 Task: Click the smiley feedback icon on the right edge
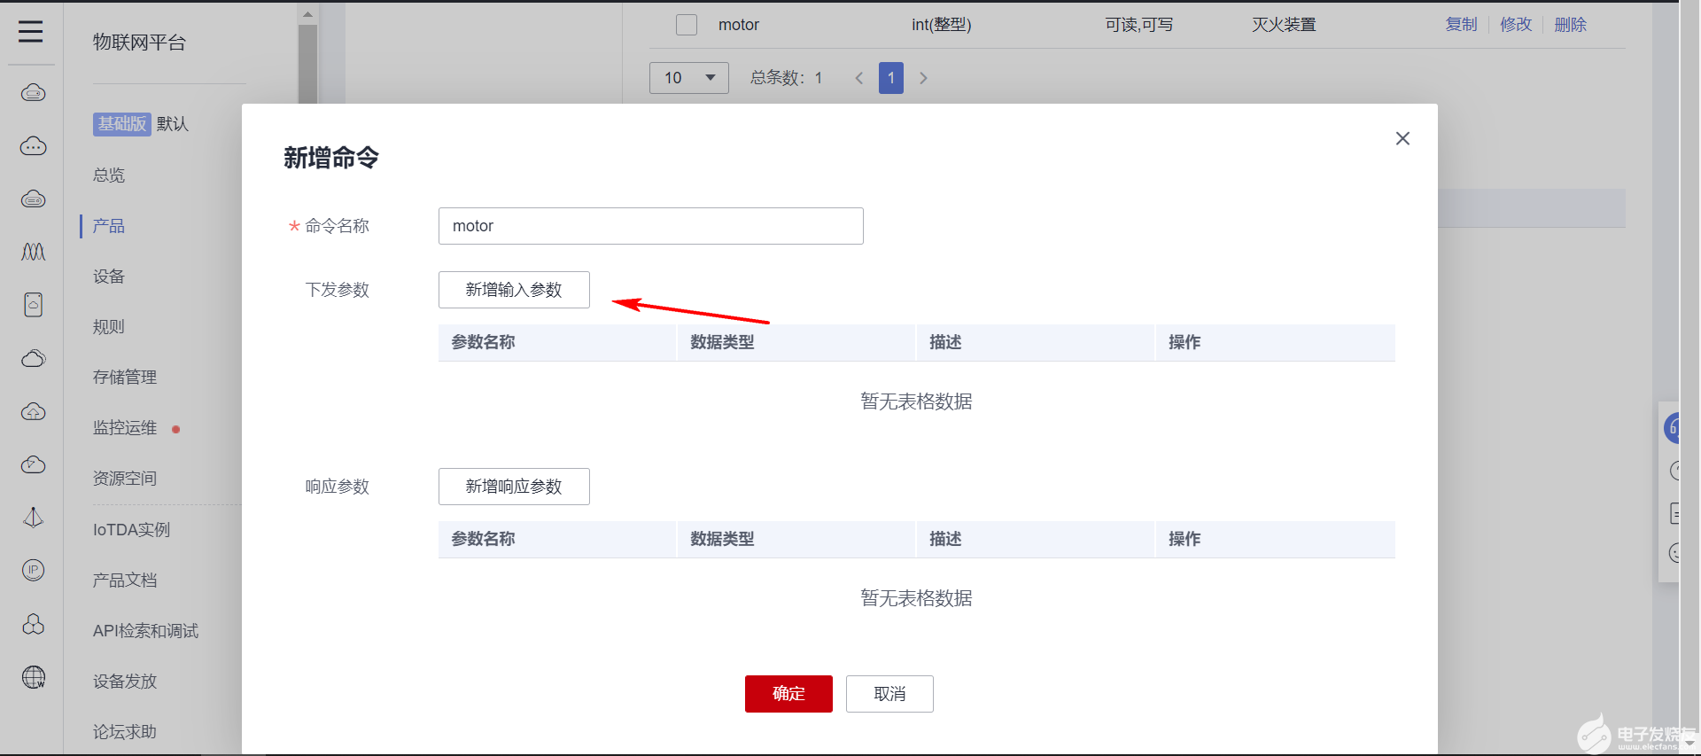(1674, 553)
